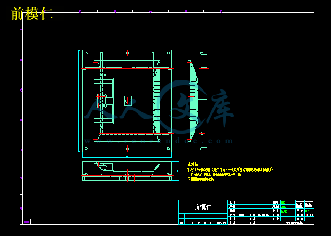Select the small square insert at the plan view center
Screen dimensions: 331x236
(128, 101)
